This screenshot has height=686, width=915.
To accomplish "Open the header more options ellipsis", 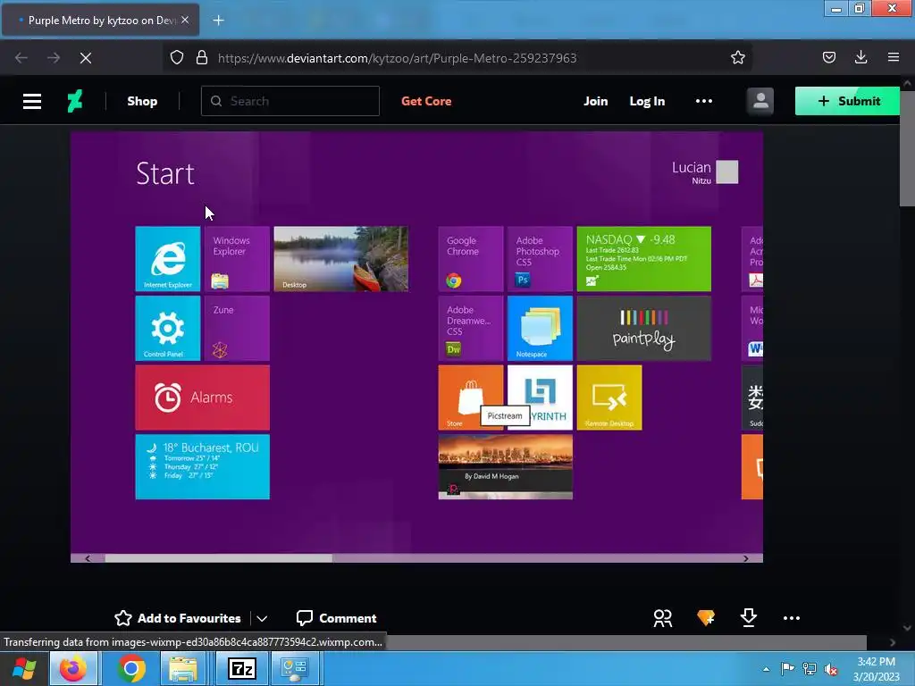I will 704,101.
